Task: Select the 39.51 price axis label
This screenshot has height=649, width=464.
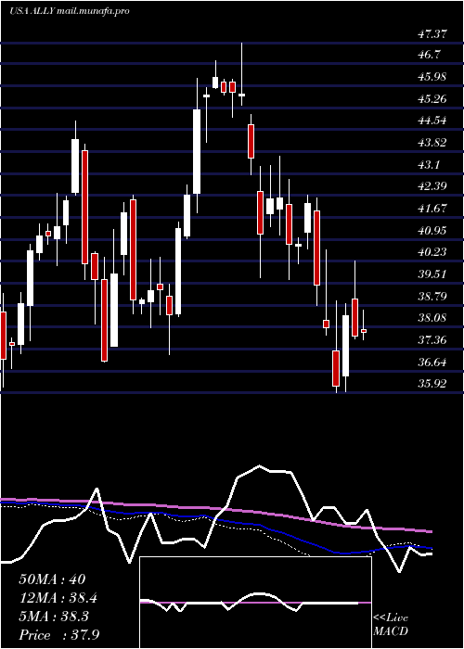Action: click(x=432, y=274)
